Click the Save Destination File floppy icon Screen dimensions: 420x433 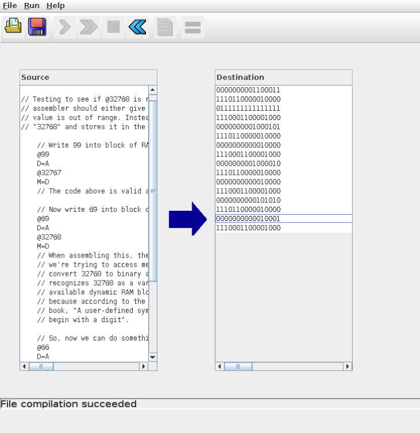[37, 27]
